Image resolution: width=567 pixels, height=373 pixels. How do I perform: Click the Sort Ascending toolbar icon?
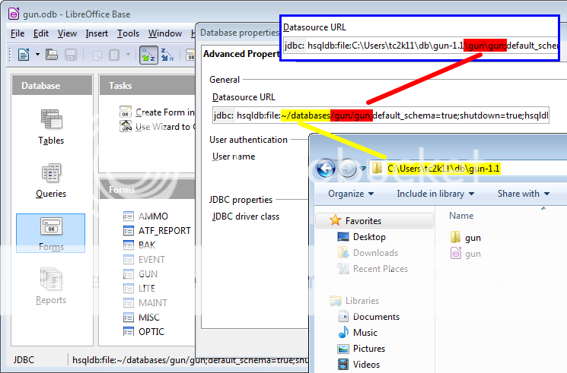point(148,55)
